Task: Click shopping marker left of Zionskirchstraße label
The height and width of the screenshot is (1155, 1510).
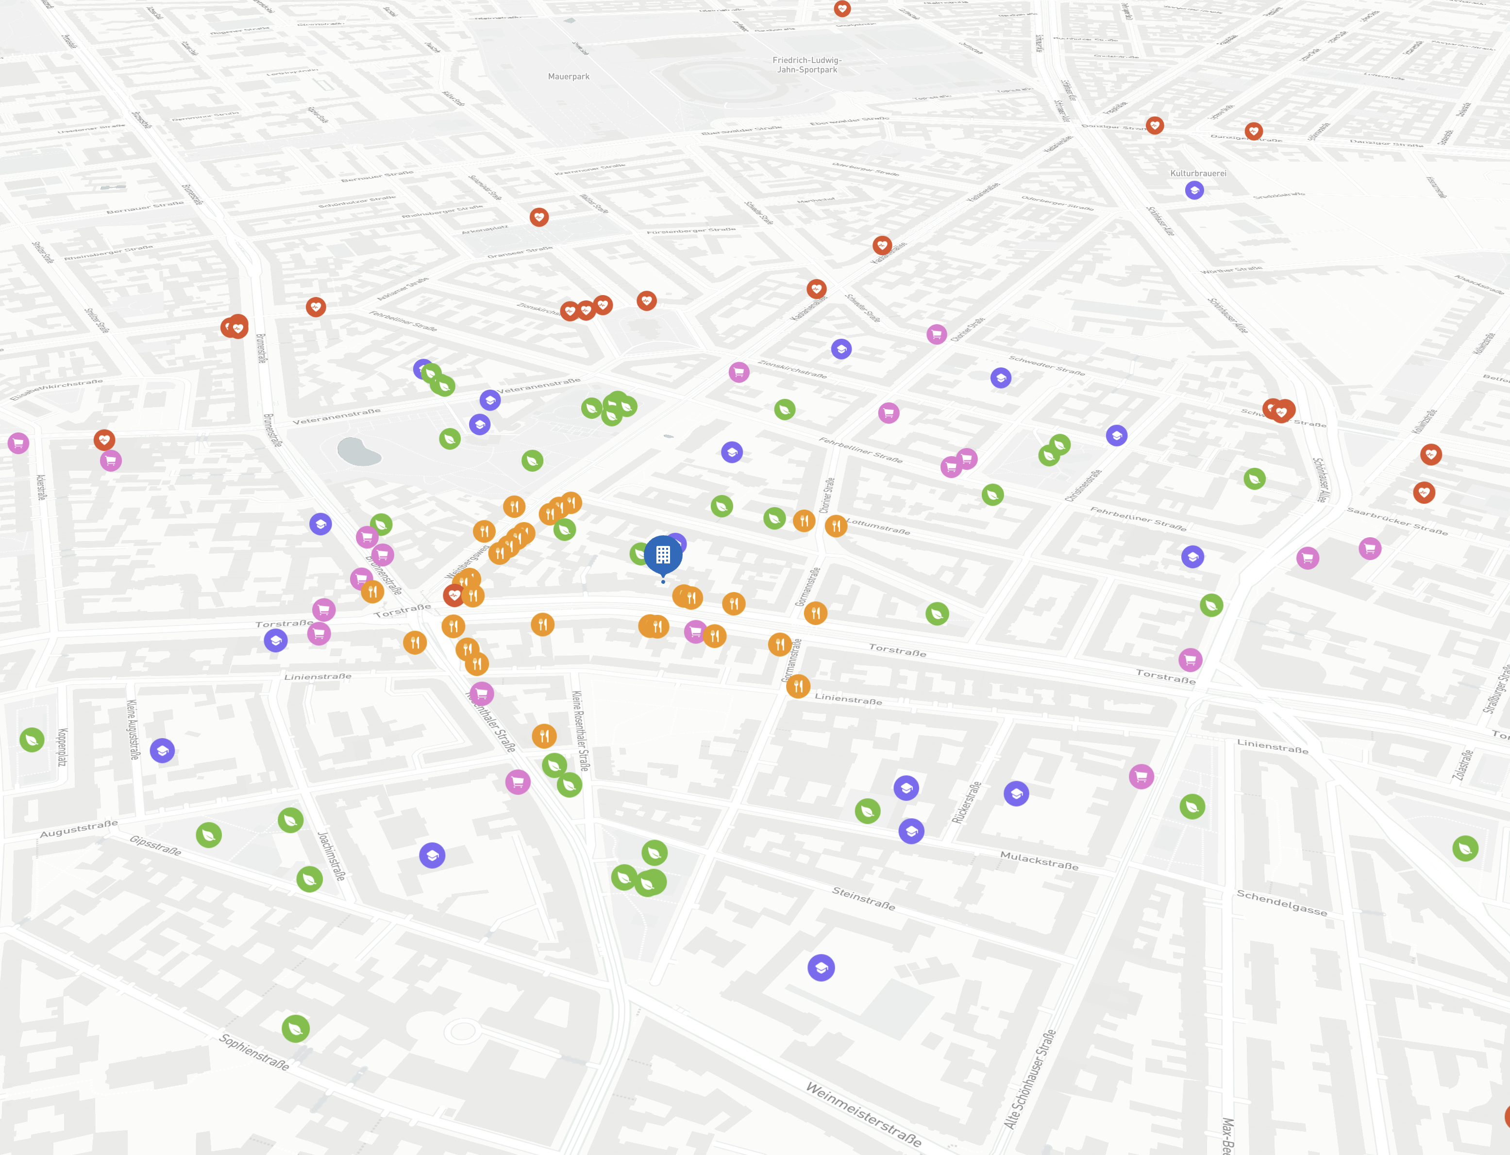Action: click(739, 373)
